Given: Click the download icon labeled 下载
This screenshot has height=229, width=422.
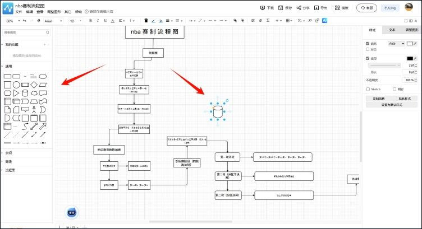Looking at the screenshot, I should click(x=267, y=8).
